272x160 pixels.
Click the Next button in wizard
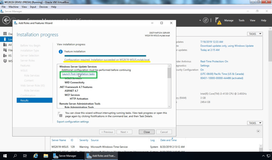[x=124, y=132]
